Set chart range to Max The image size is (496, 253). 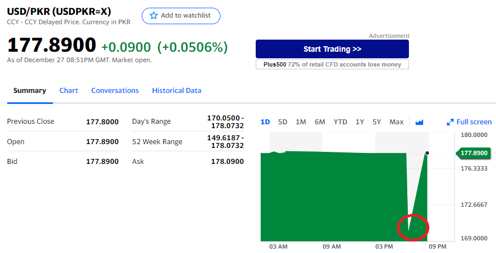pos(396,122)
